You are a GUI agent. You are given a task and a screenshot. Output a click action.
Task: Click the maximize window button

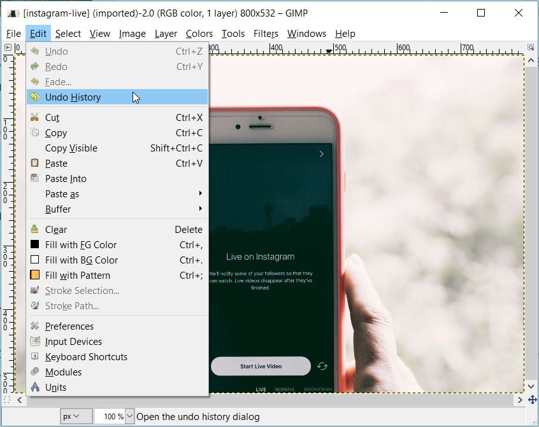(x=481, y=13)
